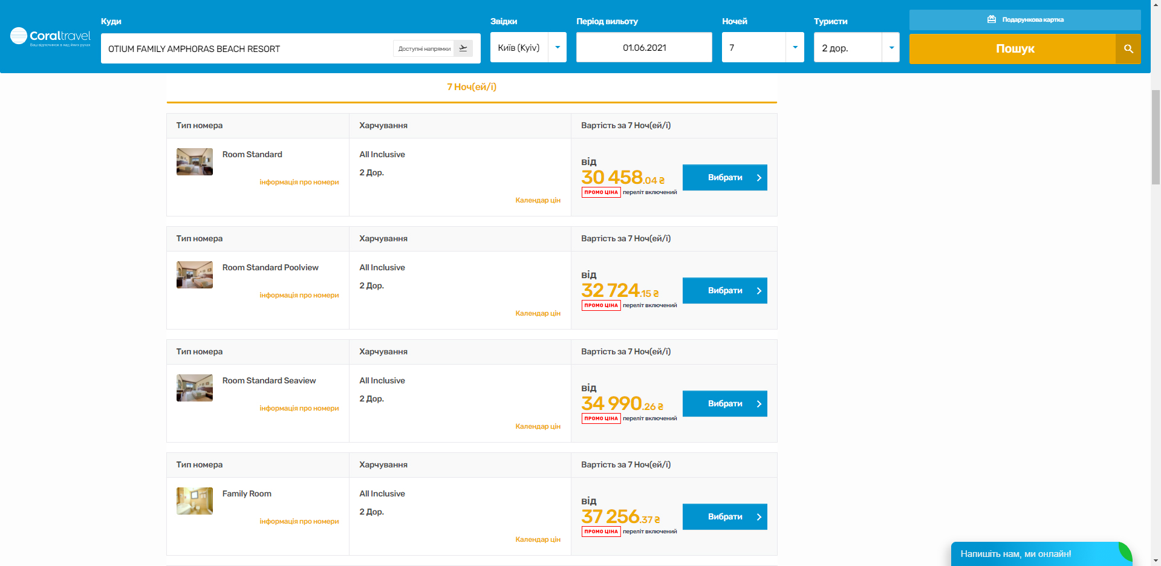Viewport: 1161px width, 566px height.
Task: View room info link for Room Standard Seaview
Action: click(x=299, y=408)
